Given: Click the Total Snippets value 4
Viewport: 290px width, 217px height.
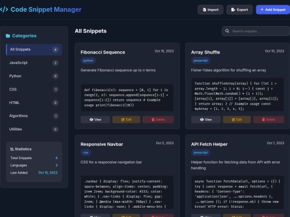Looking at the screenshot, I should point(56,158).
